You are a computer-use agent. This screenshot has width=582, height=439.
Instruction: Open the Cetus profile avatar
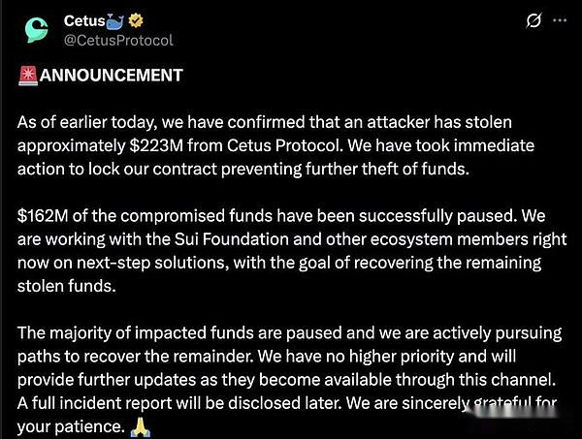pyautogui.click(x=37, y=30)
